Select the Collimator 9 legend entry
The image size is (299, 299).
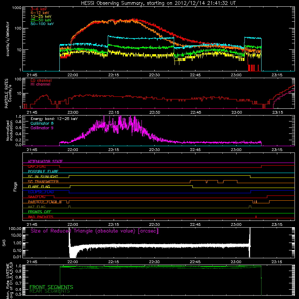(x=42, y=128)
